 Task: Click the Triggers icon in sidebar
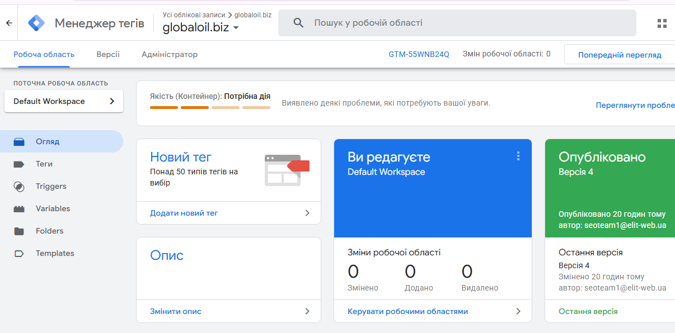click(19, 187)
